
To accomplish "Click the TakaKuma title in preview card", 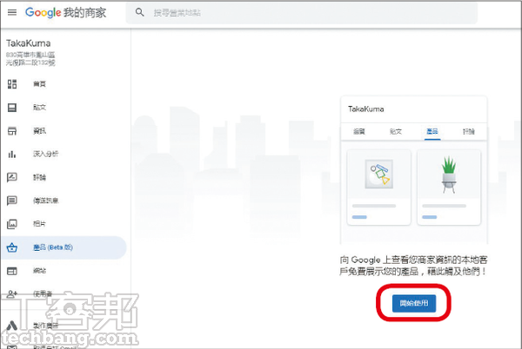I will [x=366, y=109].
